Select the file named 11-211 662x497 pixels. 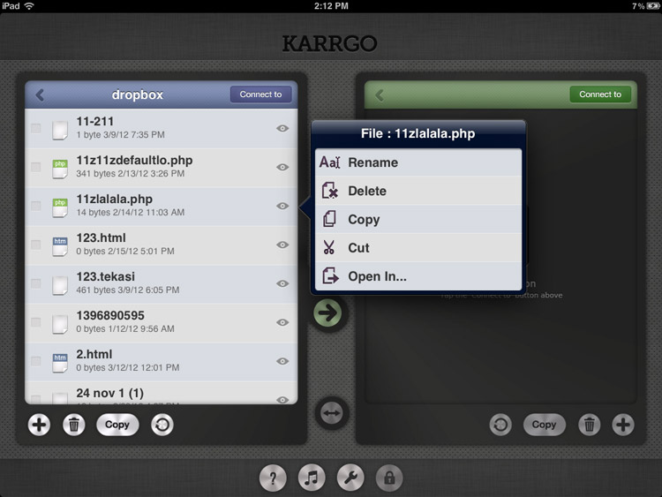coord(162,128)
